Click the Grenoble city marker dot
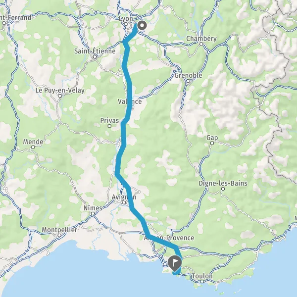 click(188, 81)
